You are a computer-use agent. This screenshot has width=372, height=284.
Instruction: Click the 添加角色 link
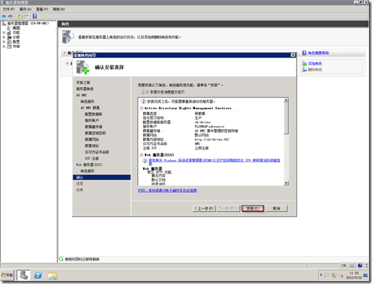[315, 63]
